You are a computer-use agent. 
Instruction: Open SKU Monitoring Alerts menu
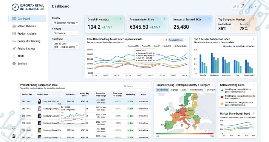click(254, 85)
